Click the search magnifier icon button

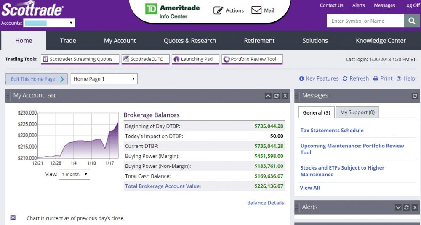(x=411, y=21)
